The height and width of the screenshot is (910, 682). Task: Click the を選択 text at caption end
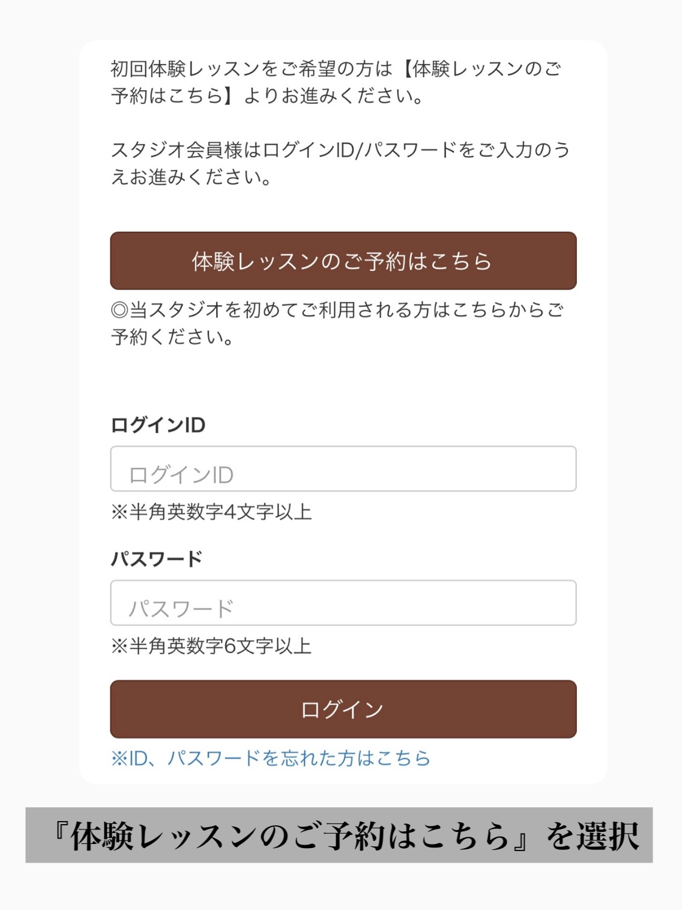coord(592,836)
